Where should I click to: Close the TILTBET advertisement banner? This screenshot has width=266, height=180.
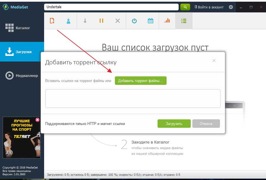[37, 120]
